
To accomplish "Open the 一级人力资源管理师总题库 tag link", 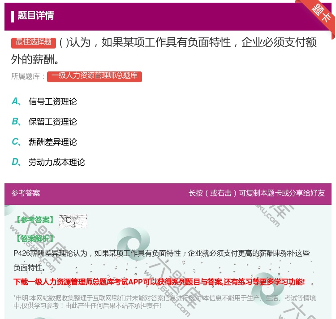I will click(x=95, y=76).
